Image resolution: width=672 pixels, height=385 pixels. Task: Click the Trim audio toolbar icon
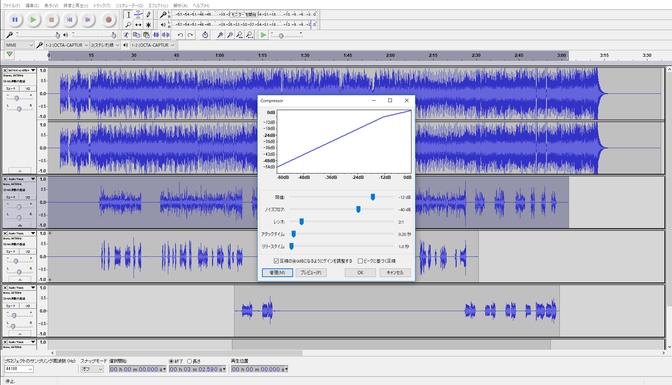156,35
